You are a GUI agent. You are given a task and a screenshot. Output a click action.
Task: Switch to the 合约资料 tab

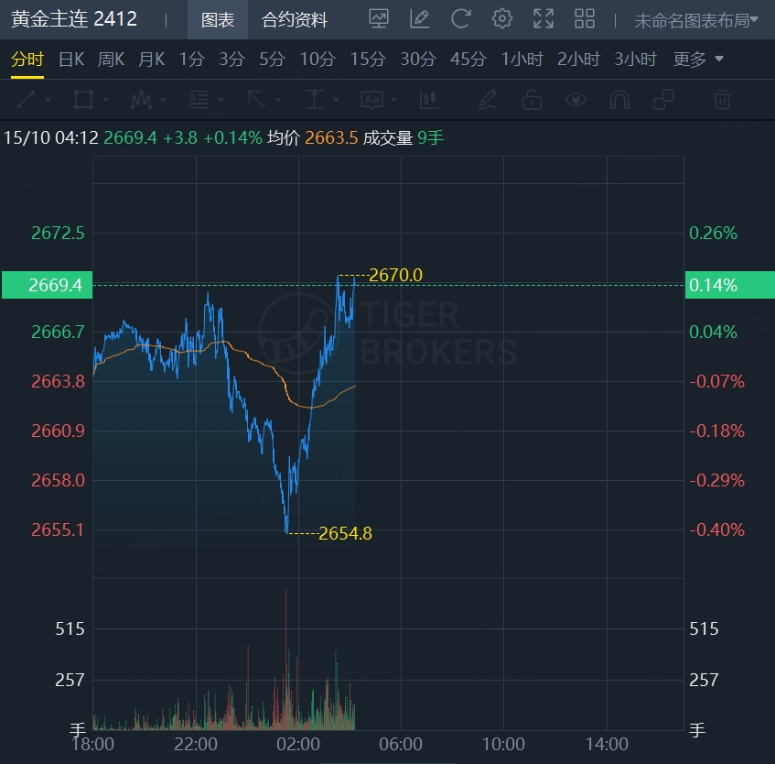[x=295, y=20]
